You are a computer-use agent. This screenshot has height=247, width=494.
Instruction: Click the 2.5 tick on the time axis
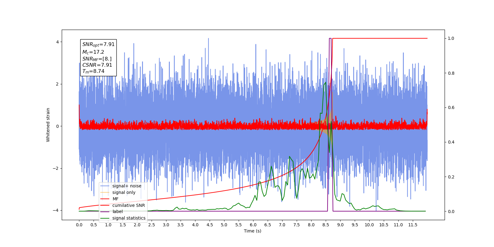[x=152, y=225]
